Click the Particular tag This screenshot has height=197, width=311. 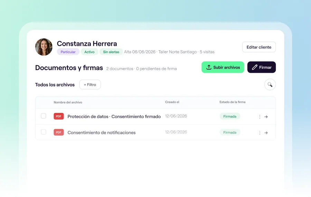(x=68, y=52)
